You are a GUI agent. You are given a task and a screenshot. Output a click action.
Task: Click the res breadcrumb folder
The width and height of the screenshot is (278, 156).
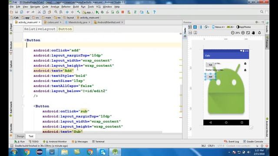pos(57,18)
